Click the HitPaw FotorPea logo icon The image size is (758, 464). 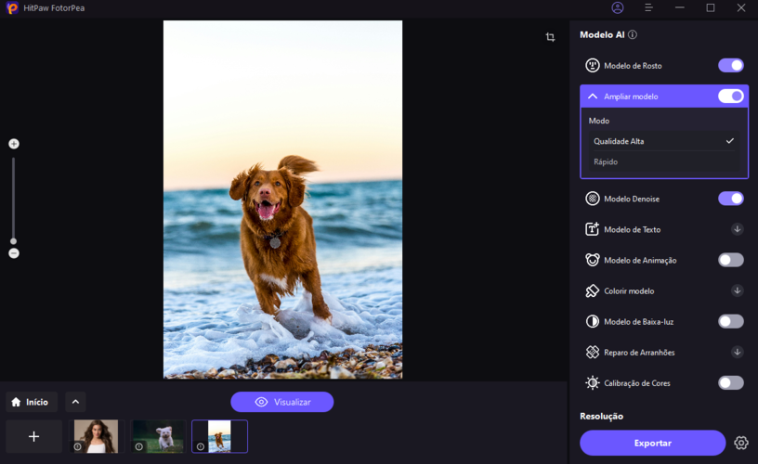[x=12, y=7]
